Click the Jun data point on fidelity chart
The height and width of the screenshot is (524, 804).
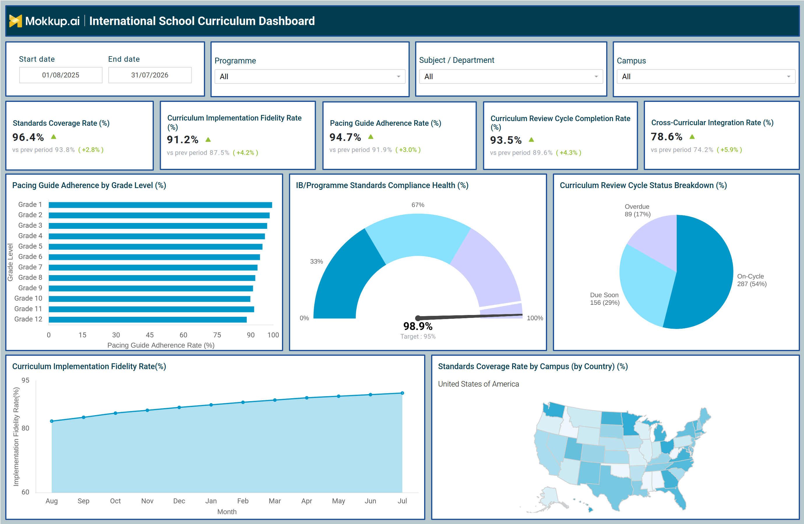[371, 394]
